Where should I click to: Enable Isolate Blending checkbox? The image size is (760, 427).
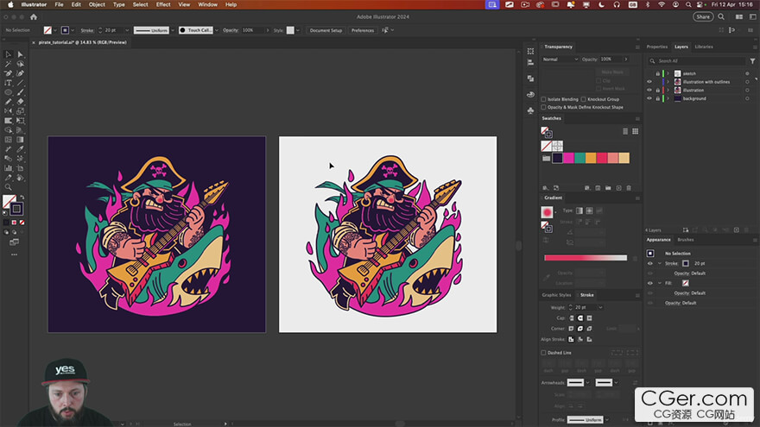(x=543, y=99)
